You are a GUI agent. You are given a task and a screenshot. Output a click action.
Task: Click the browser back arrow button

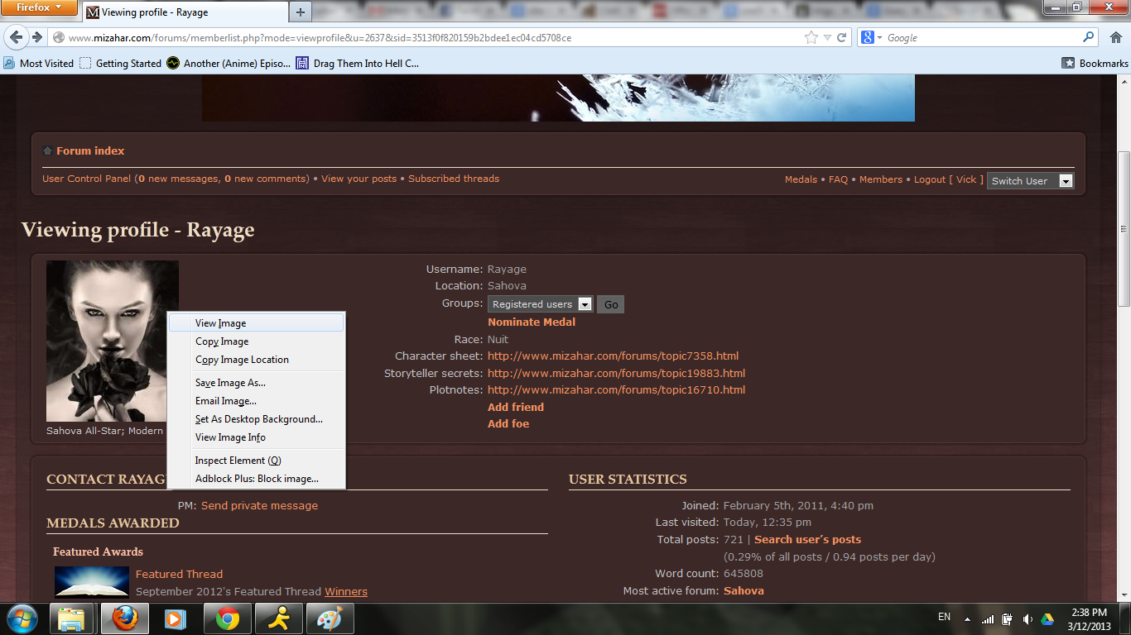[x=16, y=37]
